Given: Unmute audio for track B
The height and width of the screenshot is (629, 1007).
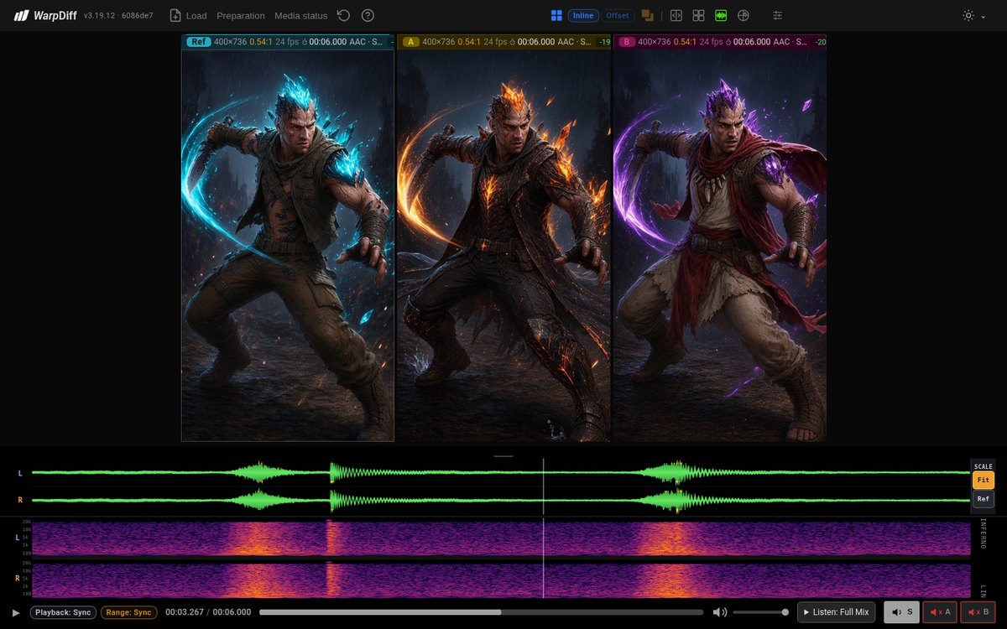Looking at the screenshot, I should 978,612.
